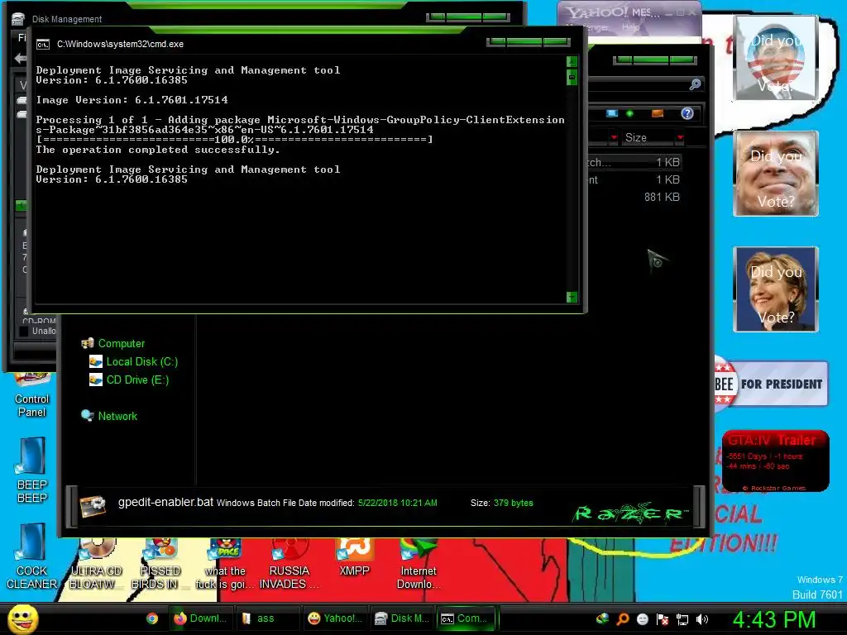Open the Size column dropdown arrow
The height and width of the screenshot is (635, 847).
coord(680,138)
